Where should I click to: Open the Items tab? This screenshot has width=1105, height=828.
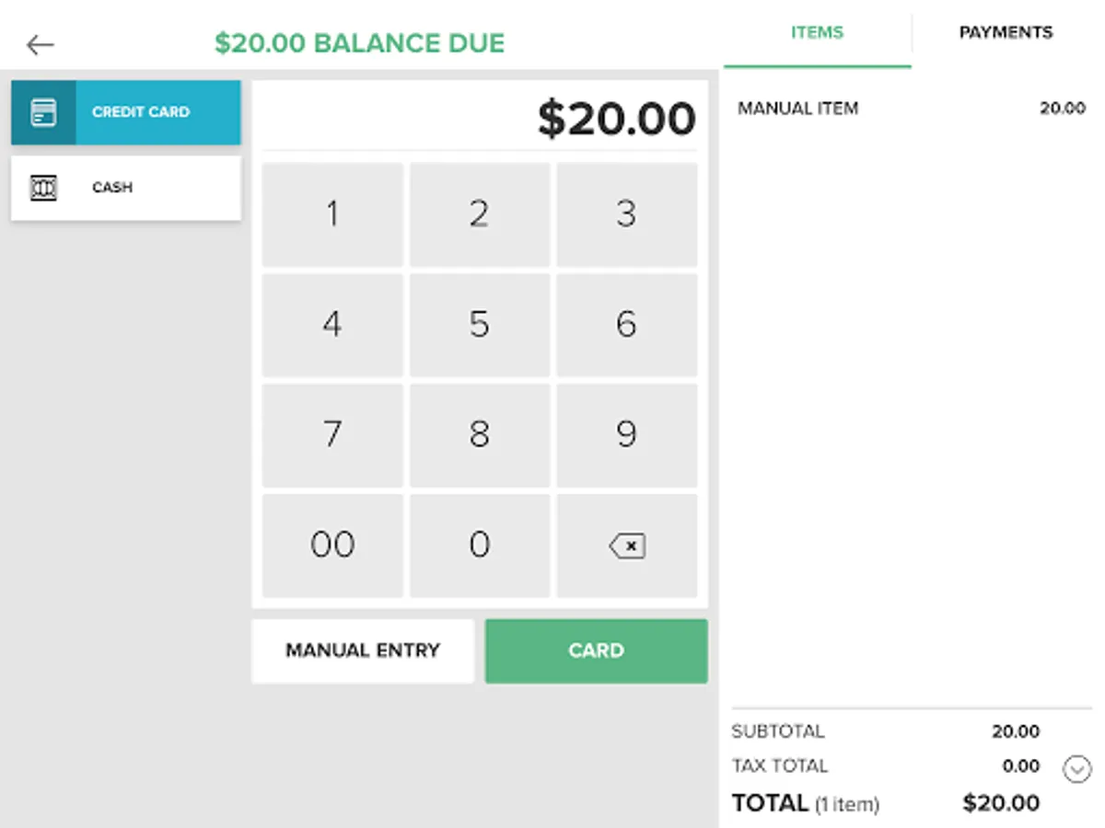tap(817, 33)
